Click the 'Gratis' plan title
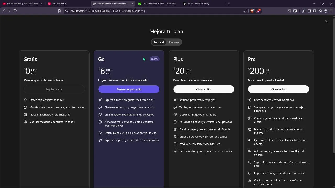335x188 pixels. (30, 59)
